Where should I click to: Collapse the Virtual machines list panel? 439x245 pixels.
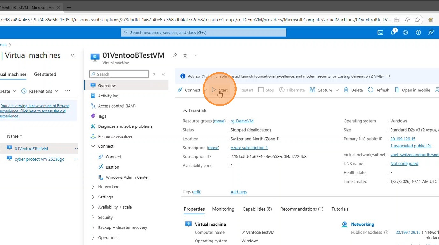(73, 55)
